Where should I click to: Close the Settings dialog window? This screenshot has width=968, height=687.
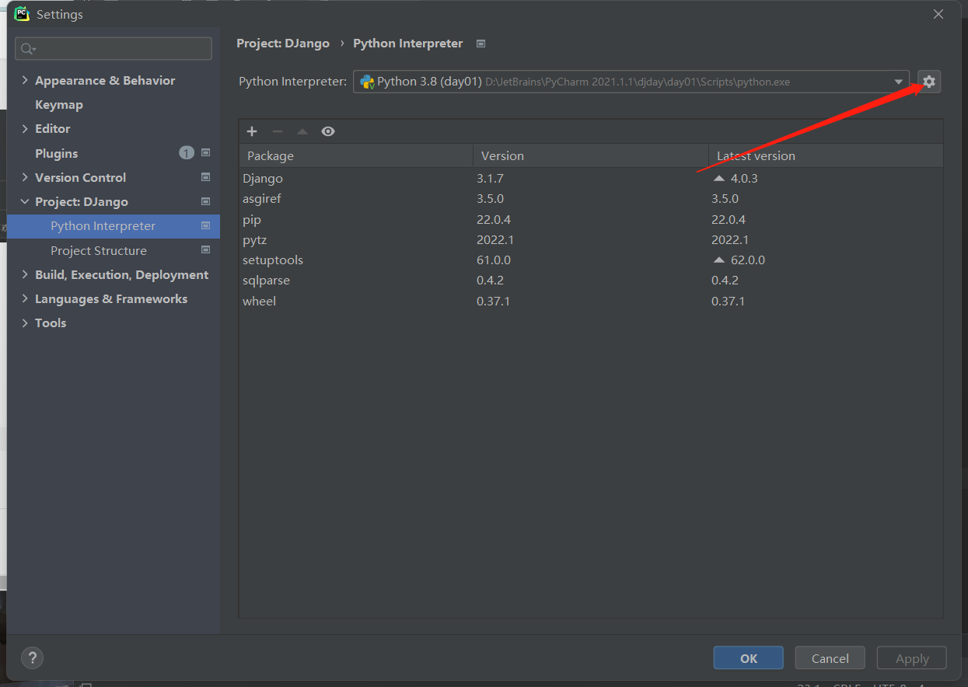(938, 14)
